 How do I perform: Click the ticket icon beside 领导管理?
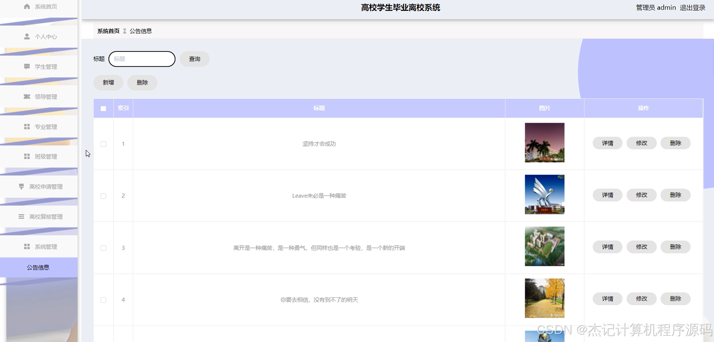[x=27, y=96]
